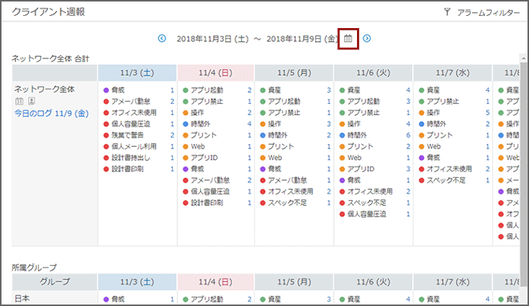Screen dimensions: 529x306
Task: Click the アラームフィルター label
Action: (489, 13)
